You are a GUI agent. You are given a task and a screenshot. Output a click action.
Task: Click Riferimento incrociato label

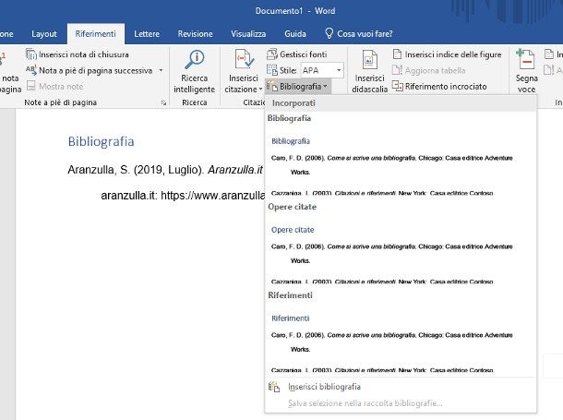point(446,86)
